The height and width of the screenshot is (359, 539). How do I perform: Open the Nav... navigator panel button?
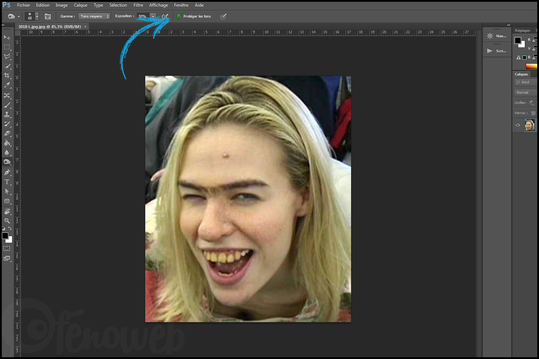point(496,36)
